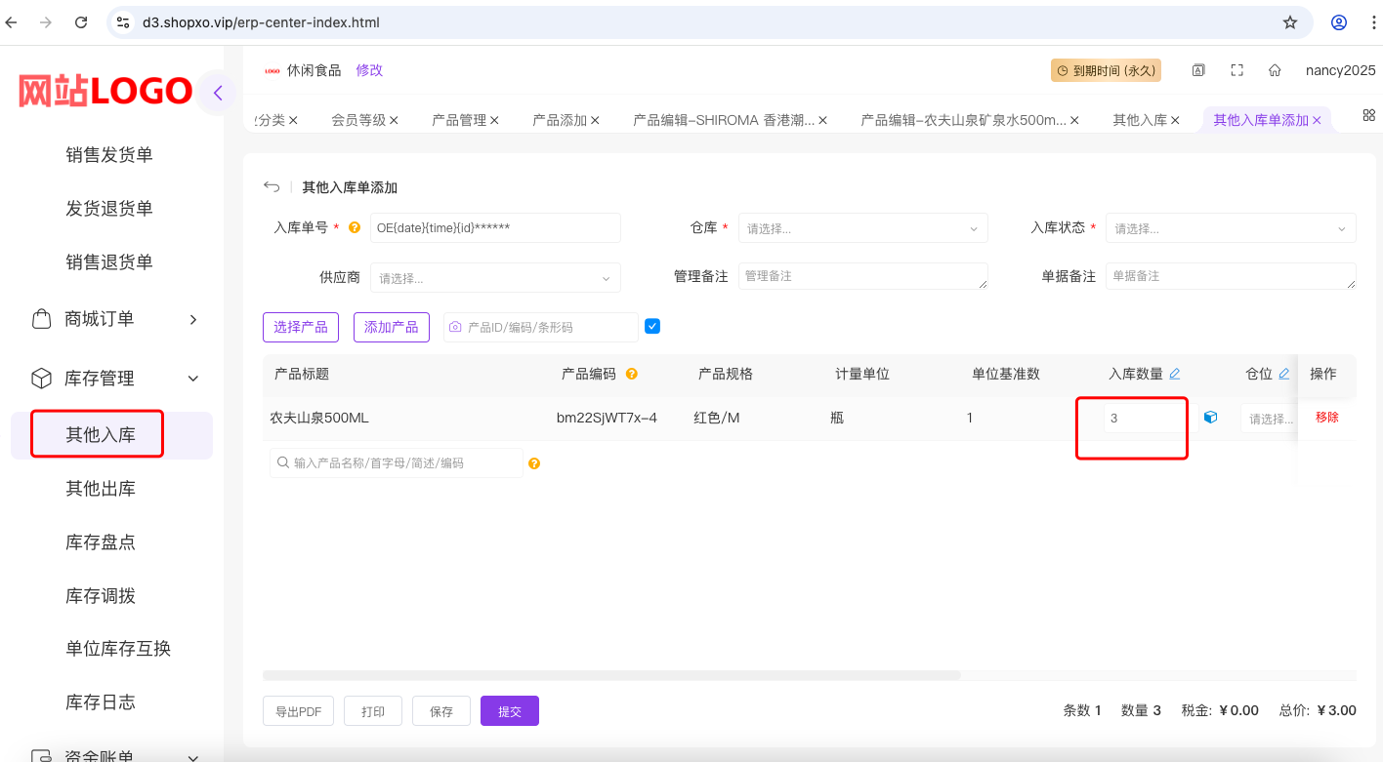
Task: Switch to 产品添加 tab
Action: [560, 120]
